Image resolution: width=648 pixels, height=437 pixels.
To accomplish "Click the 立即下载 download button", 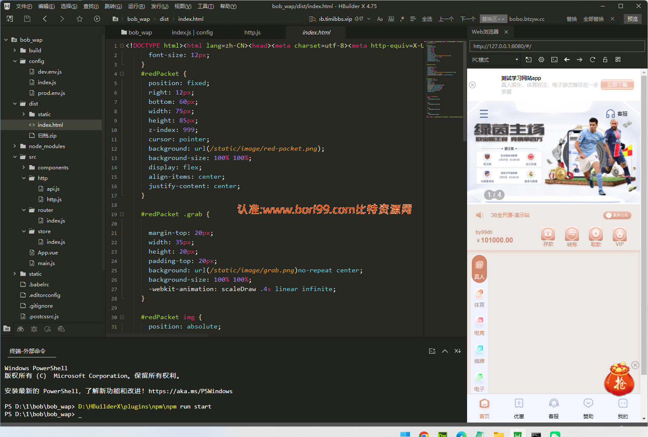I will click(x=617, y=85).
